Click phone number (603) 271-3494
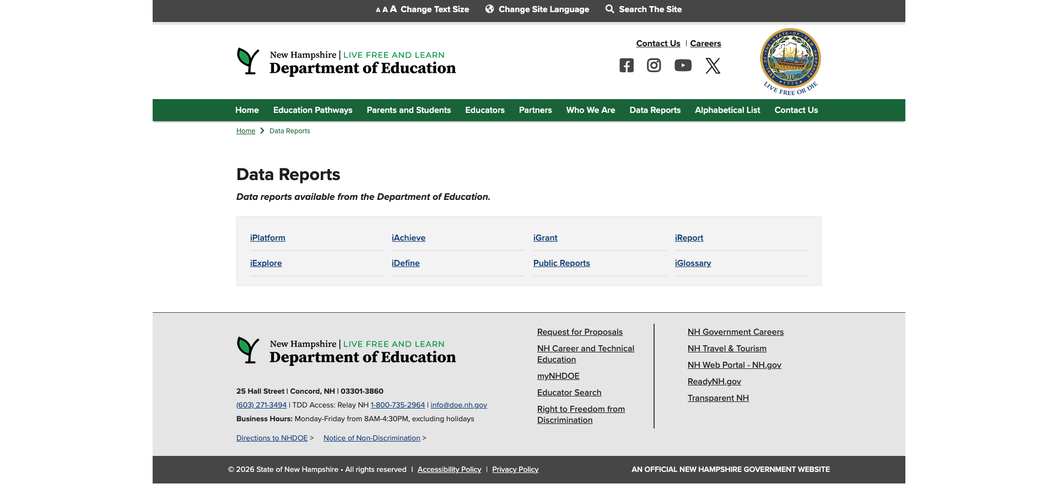The image size is (1058, 484). tap(262, 405)
